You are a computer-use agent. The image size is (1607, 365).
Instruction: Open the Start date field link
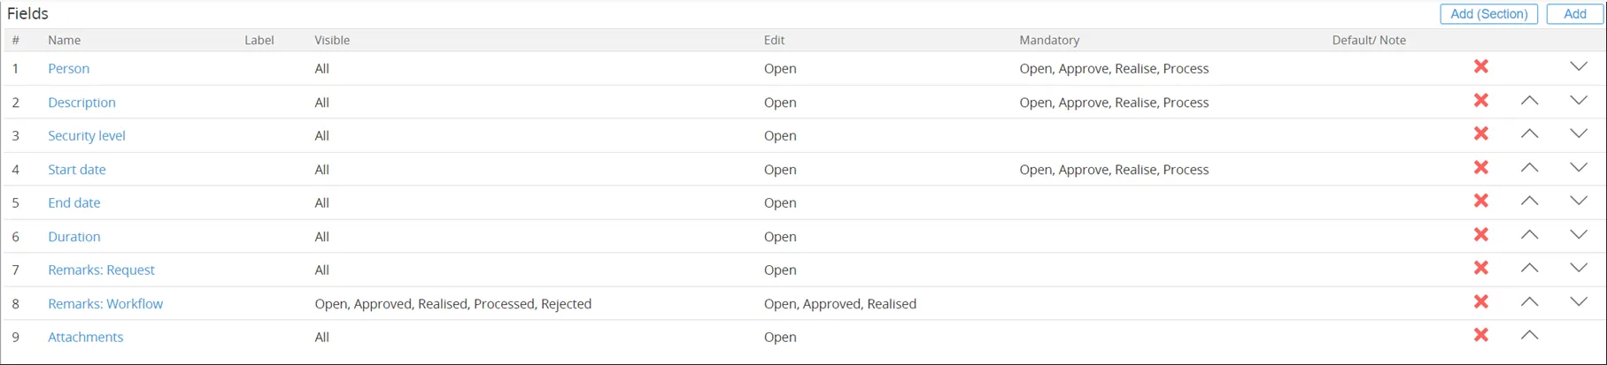click(x=77, y=170)
